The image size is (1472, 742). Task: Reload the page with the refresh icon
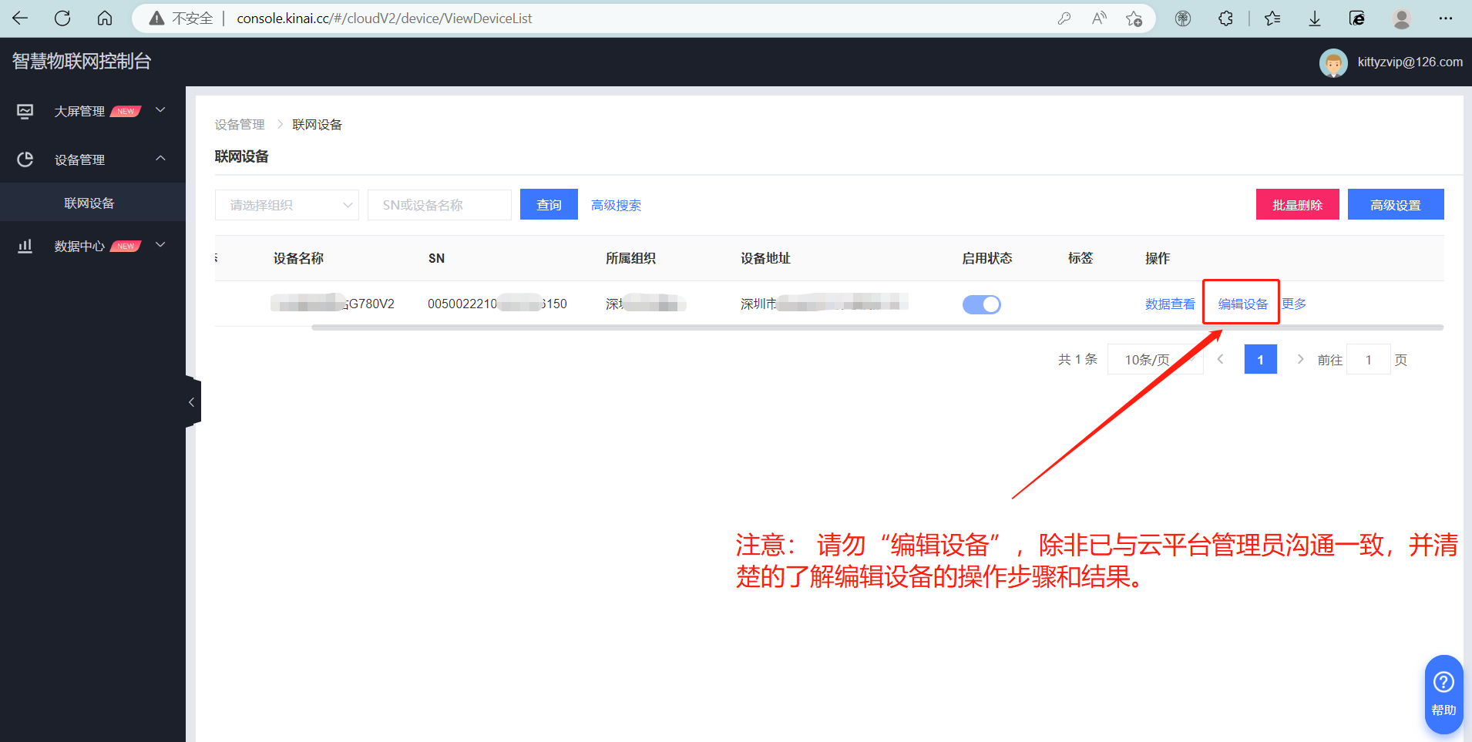(x=62, y=18)
